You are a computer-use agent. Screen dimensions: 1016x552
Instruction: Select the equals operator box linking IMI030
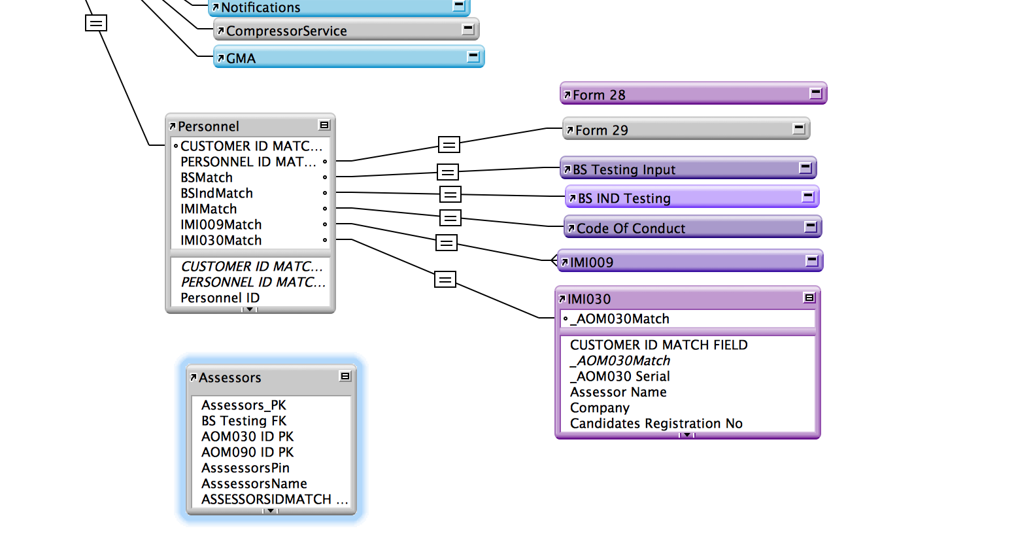click(445, 280)
